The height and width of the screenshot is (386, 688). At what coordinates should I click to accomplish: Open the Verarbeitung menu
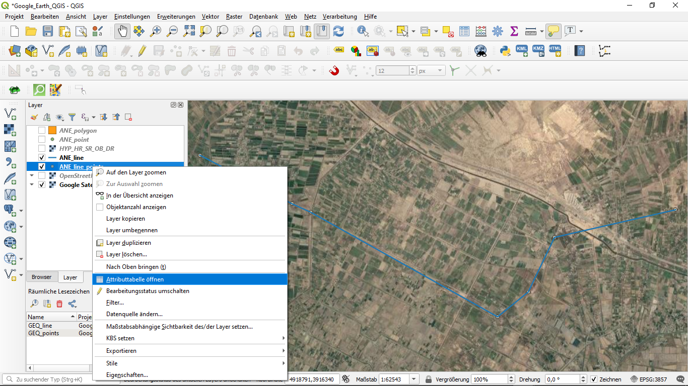click(x=339, y=17)
